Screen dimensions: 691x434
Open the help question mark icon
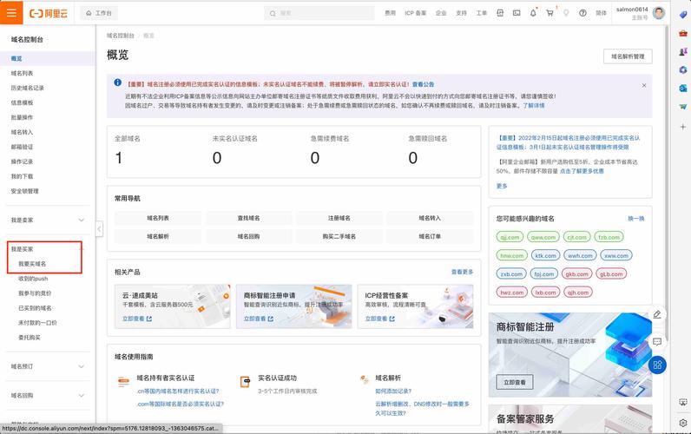582,13
